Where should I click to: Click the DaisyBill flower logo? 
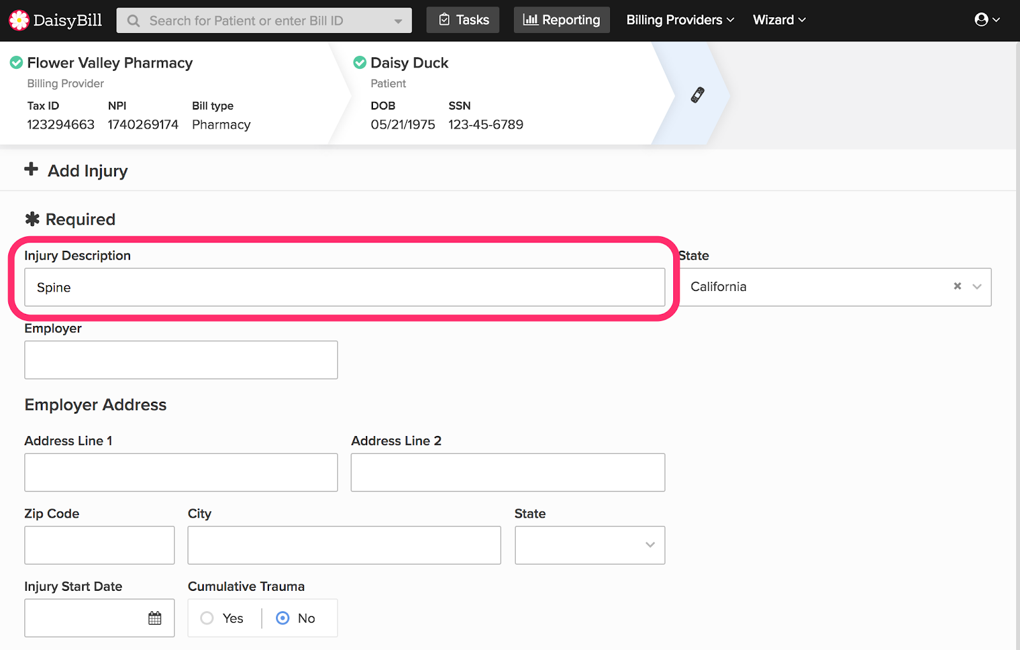click(19, 20)
